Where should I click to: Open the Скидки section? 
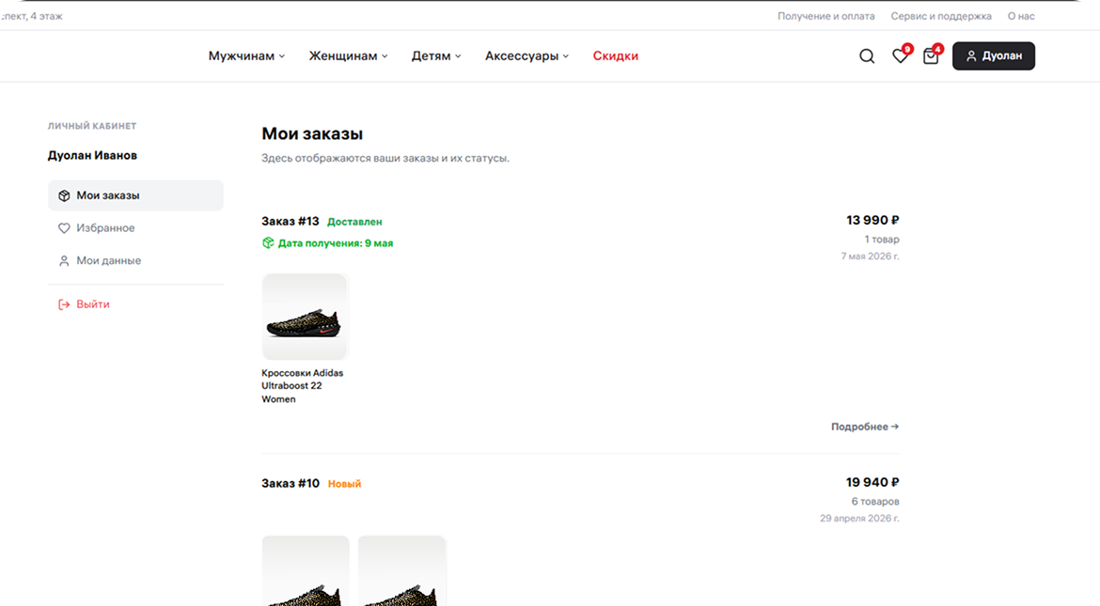point(615,56)
